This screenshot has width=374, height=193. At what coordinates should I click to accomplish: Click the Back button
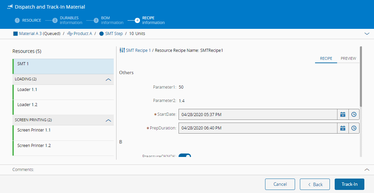click(315, 184)
